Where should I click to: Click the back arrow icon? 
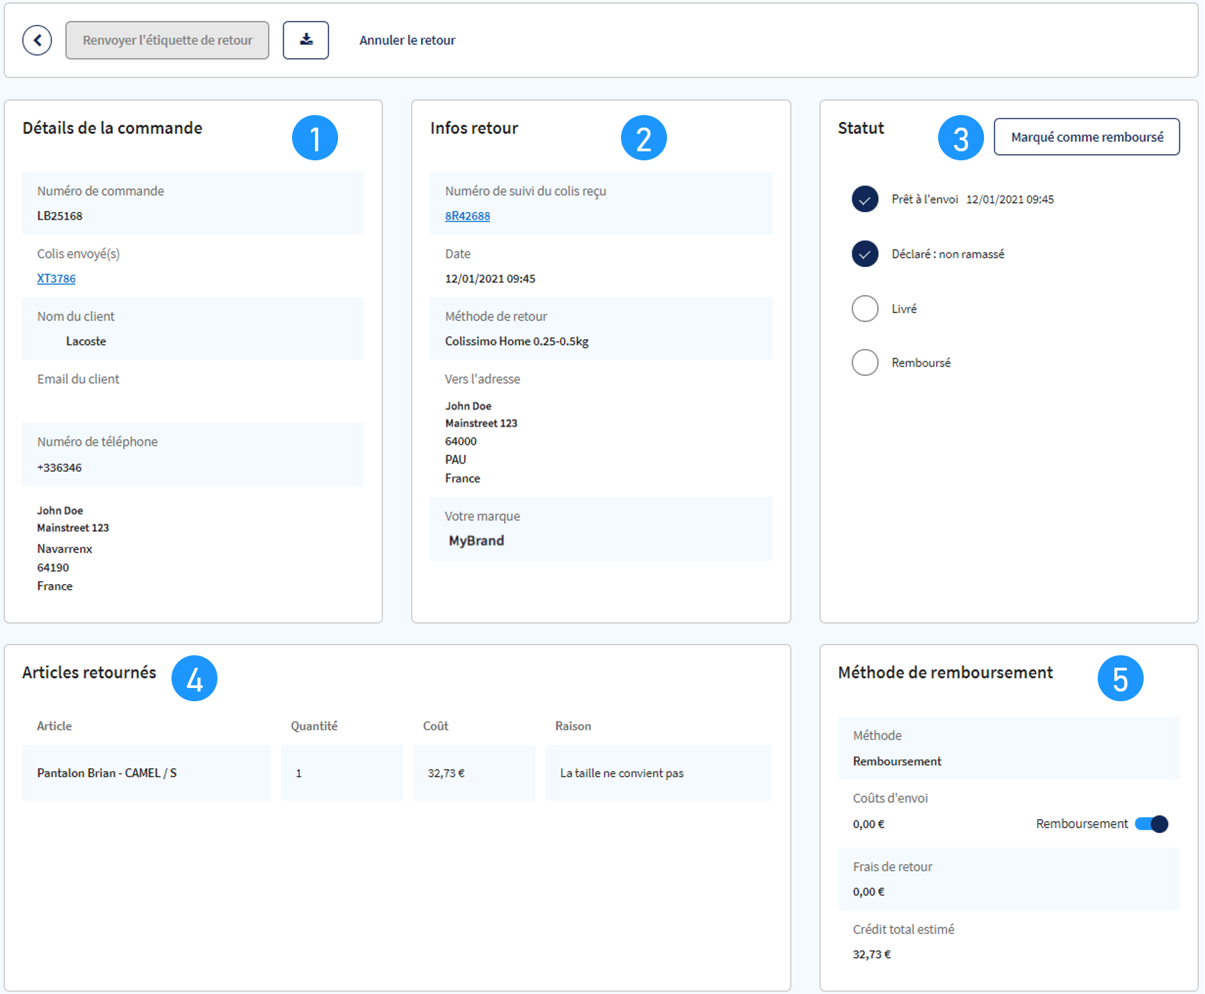37,40
